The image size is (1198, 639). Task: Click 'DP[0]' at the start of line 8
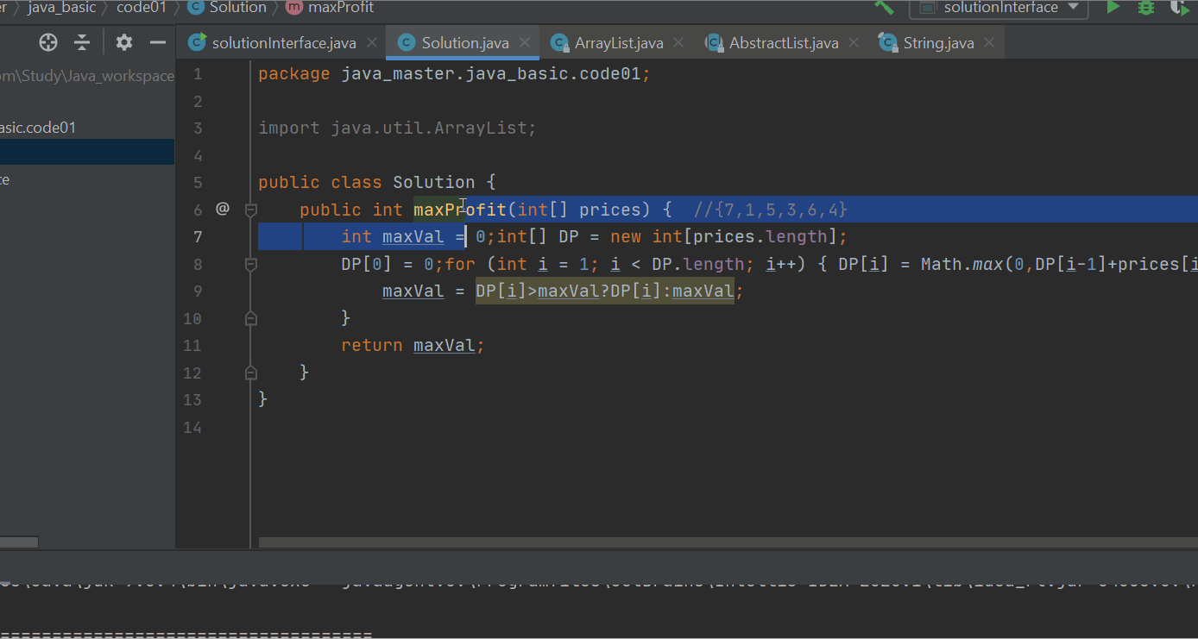click(x=367, y=265)
